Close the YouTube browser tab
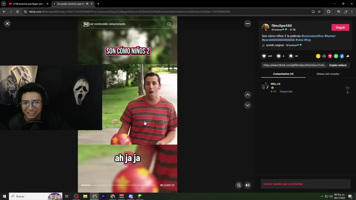 (x=47, y=4)
